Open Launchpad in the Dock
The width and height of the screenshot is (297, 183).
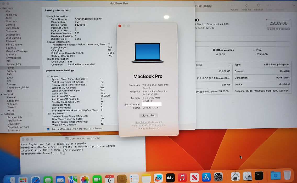point(23,179)
